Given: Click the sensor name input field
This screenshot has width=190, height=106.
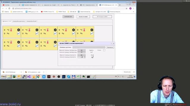Looking at the screenshot, I should 89,47.
